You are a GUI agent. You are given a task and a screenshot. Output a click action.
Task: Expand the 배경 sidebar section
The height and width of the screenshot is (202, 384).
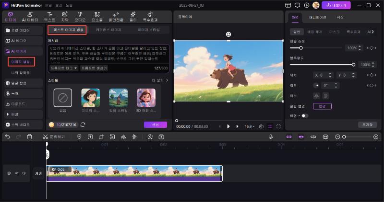pyautogui.click(x=24, y=114)
